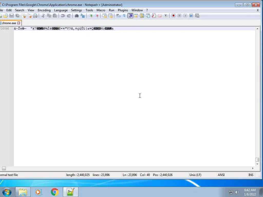
Task: Click the vertical scrollbar thumb
Action: pyautogui.click(x=257, y=160)
